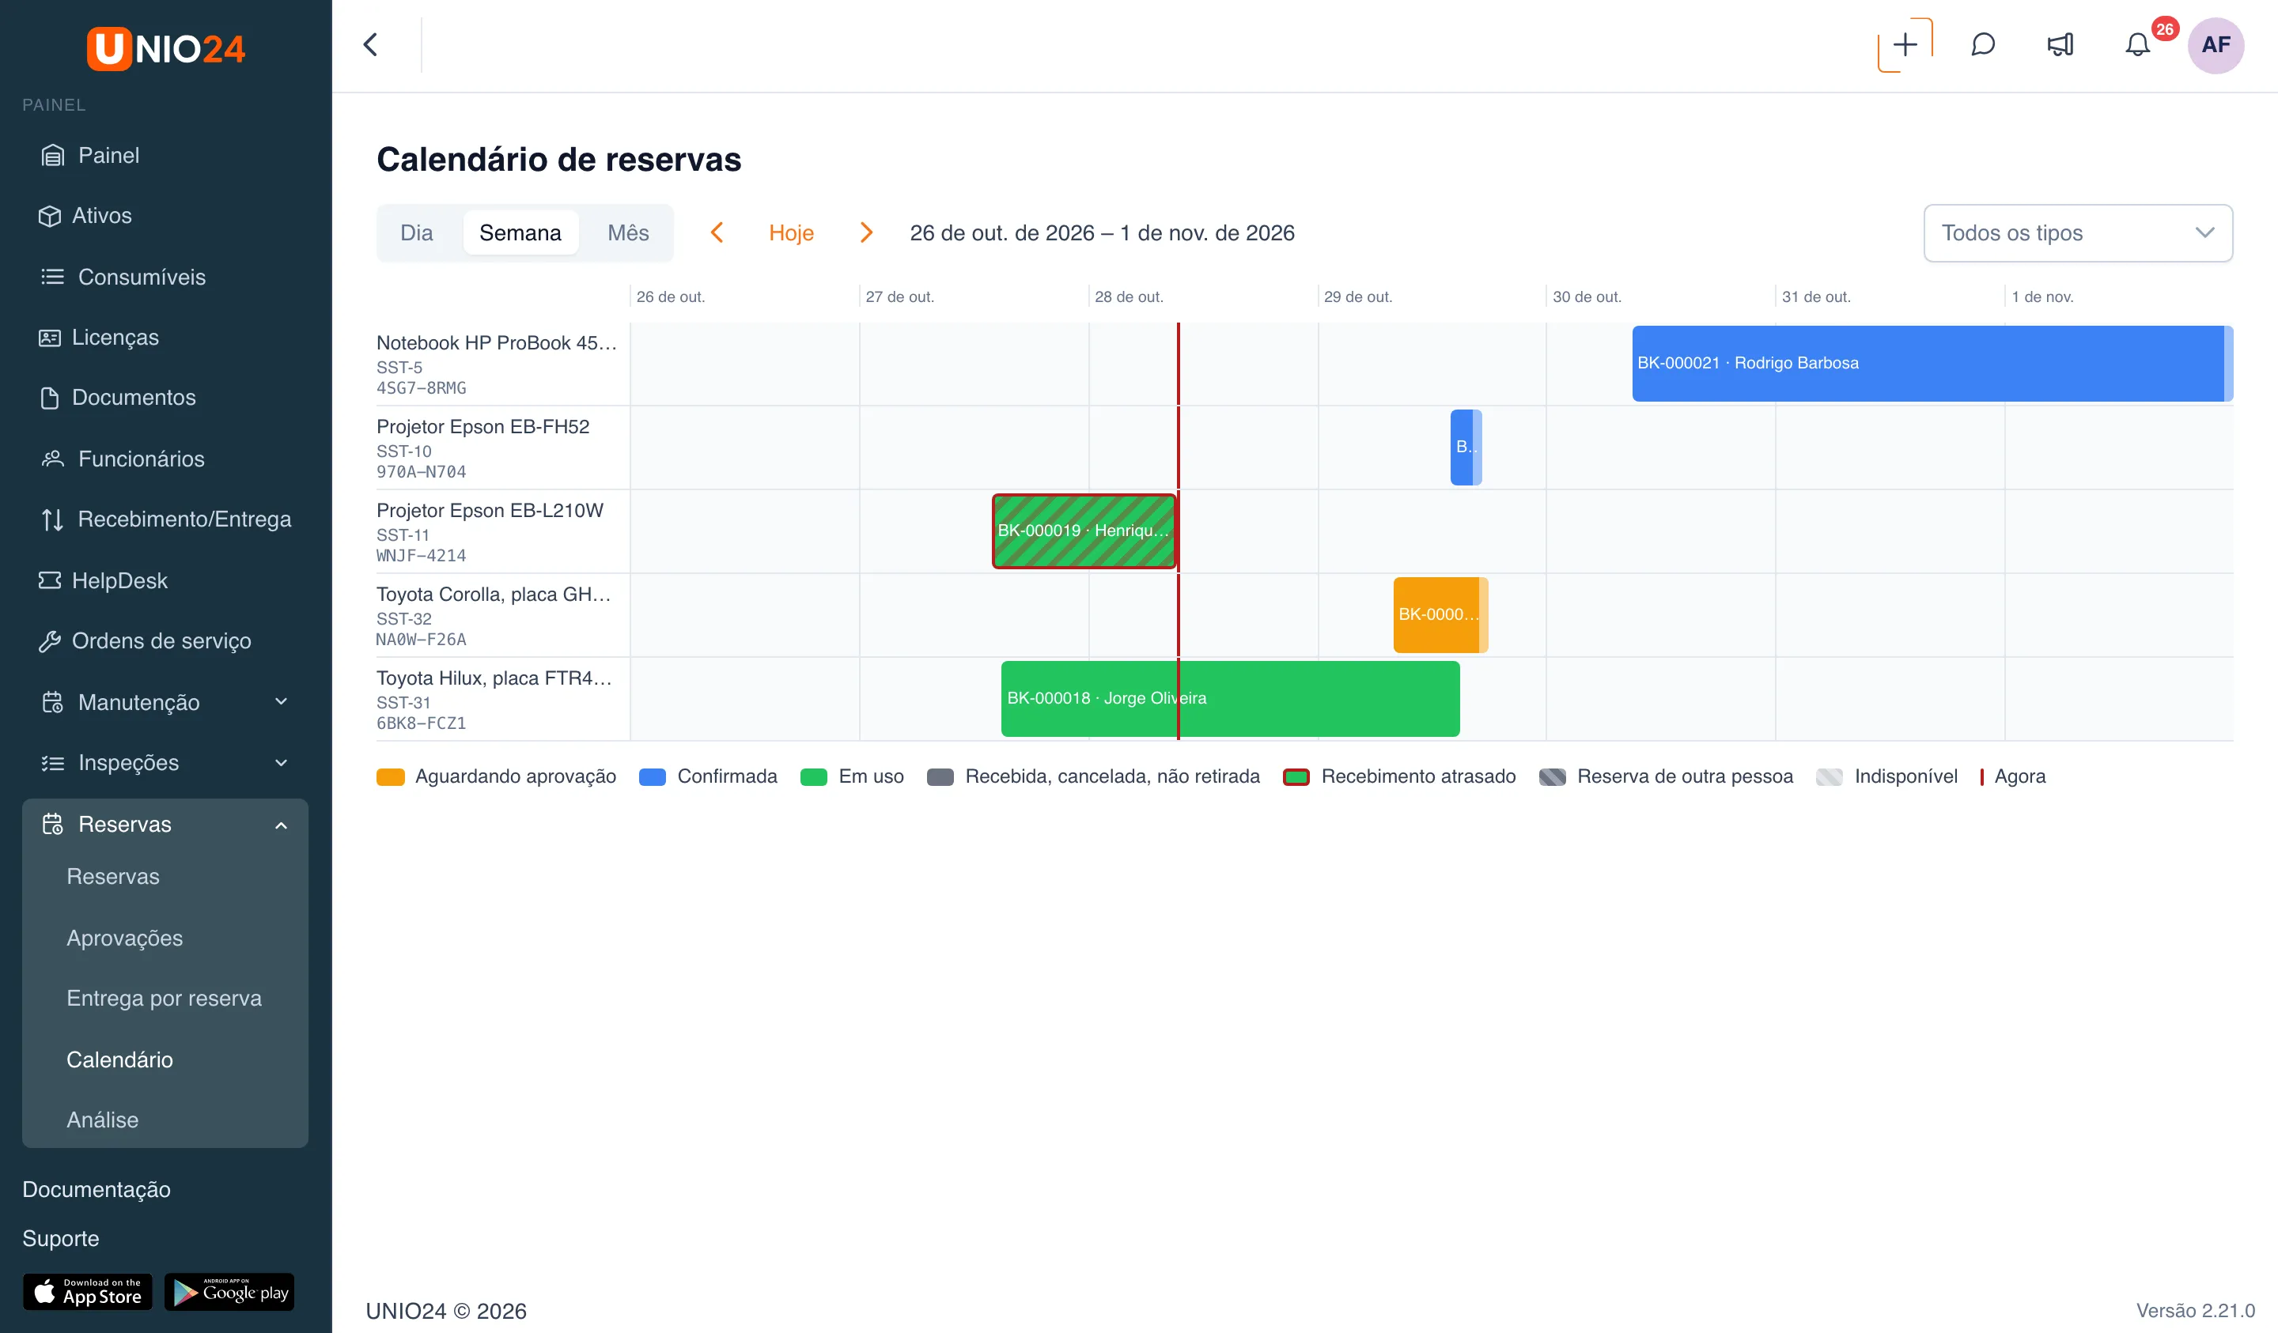Click the Documentos file icon
This screenshot has height=1333, width=2278.
tap(50, 398)
